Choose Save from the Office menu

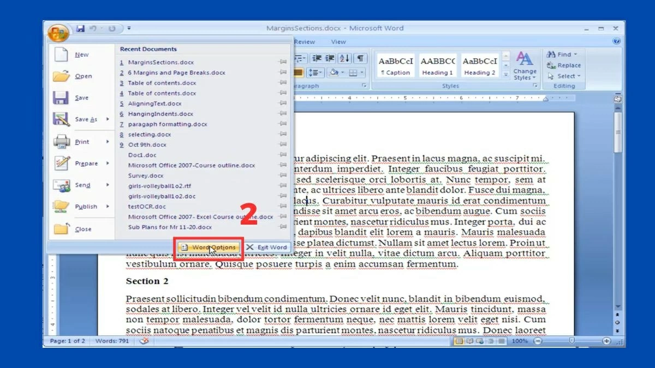pos(82,98)
